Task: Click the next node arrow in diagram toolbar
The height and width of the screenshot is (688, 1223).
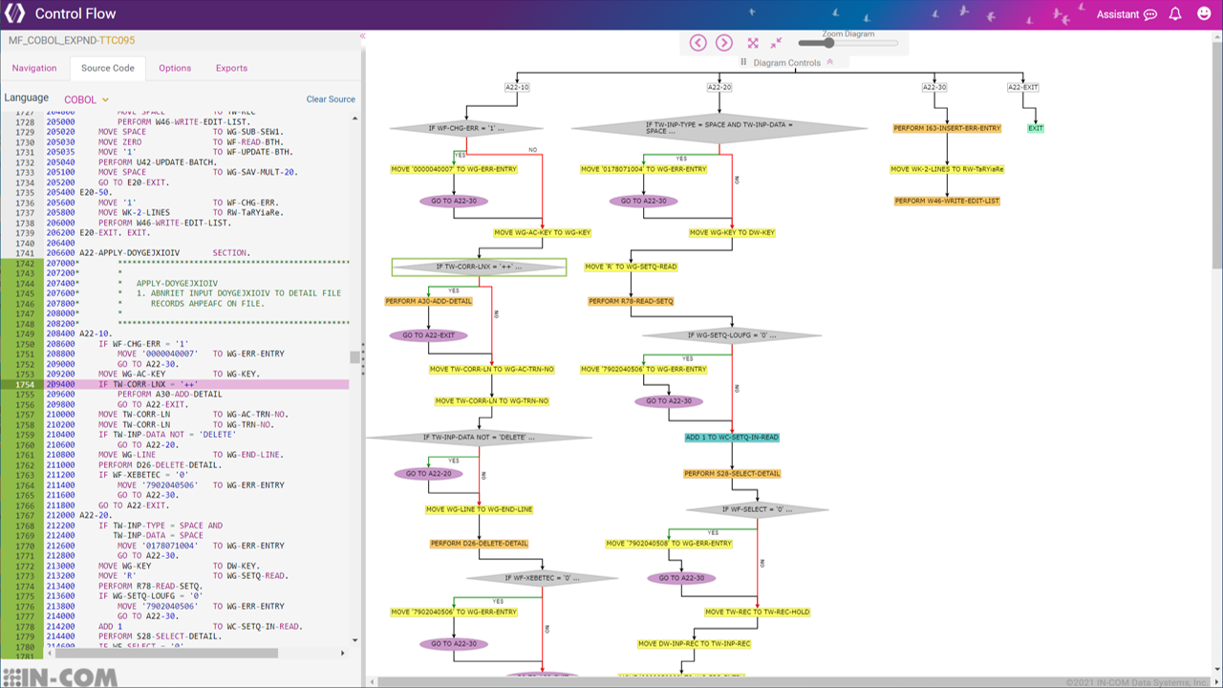Action: [x=724, y=43]
